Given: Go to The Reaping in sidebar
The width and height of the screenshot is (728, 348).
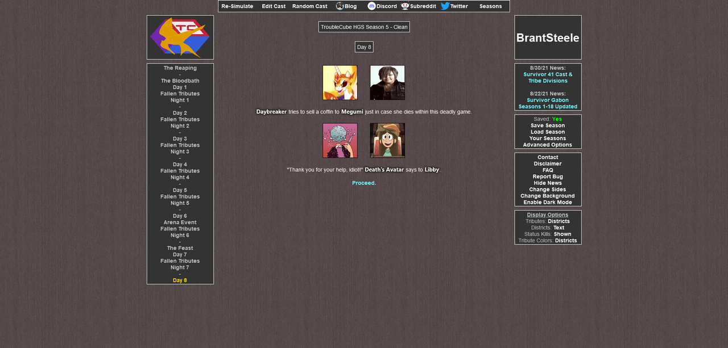Looking at the screenshot, I should (180, 68).
